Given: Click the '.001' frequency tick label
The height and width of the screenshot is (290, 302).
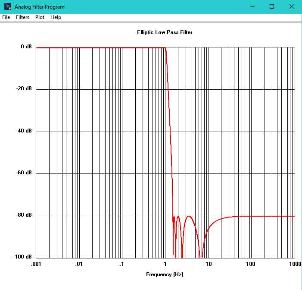Looking at the screenshot, I should click(x=36, y=264).
